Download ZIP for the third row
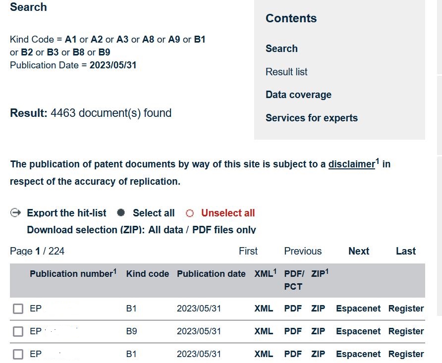442x363 pixels. pos(318,354)
